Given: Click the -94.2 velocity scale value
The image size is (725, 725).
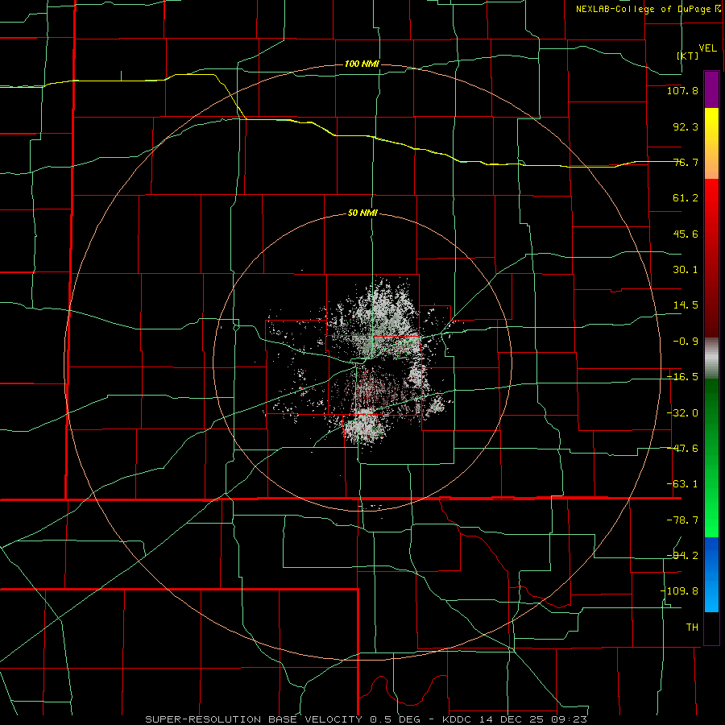Looking at the screenshot, I should 682,556.
